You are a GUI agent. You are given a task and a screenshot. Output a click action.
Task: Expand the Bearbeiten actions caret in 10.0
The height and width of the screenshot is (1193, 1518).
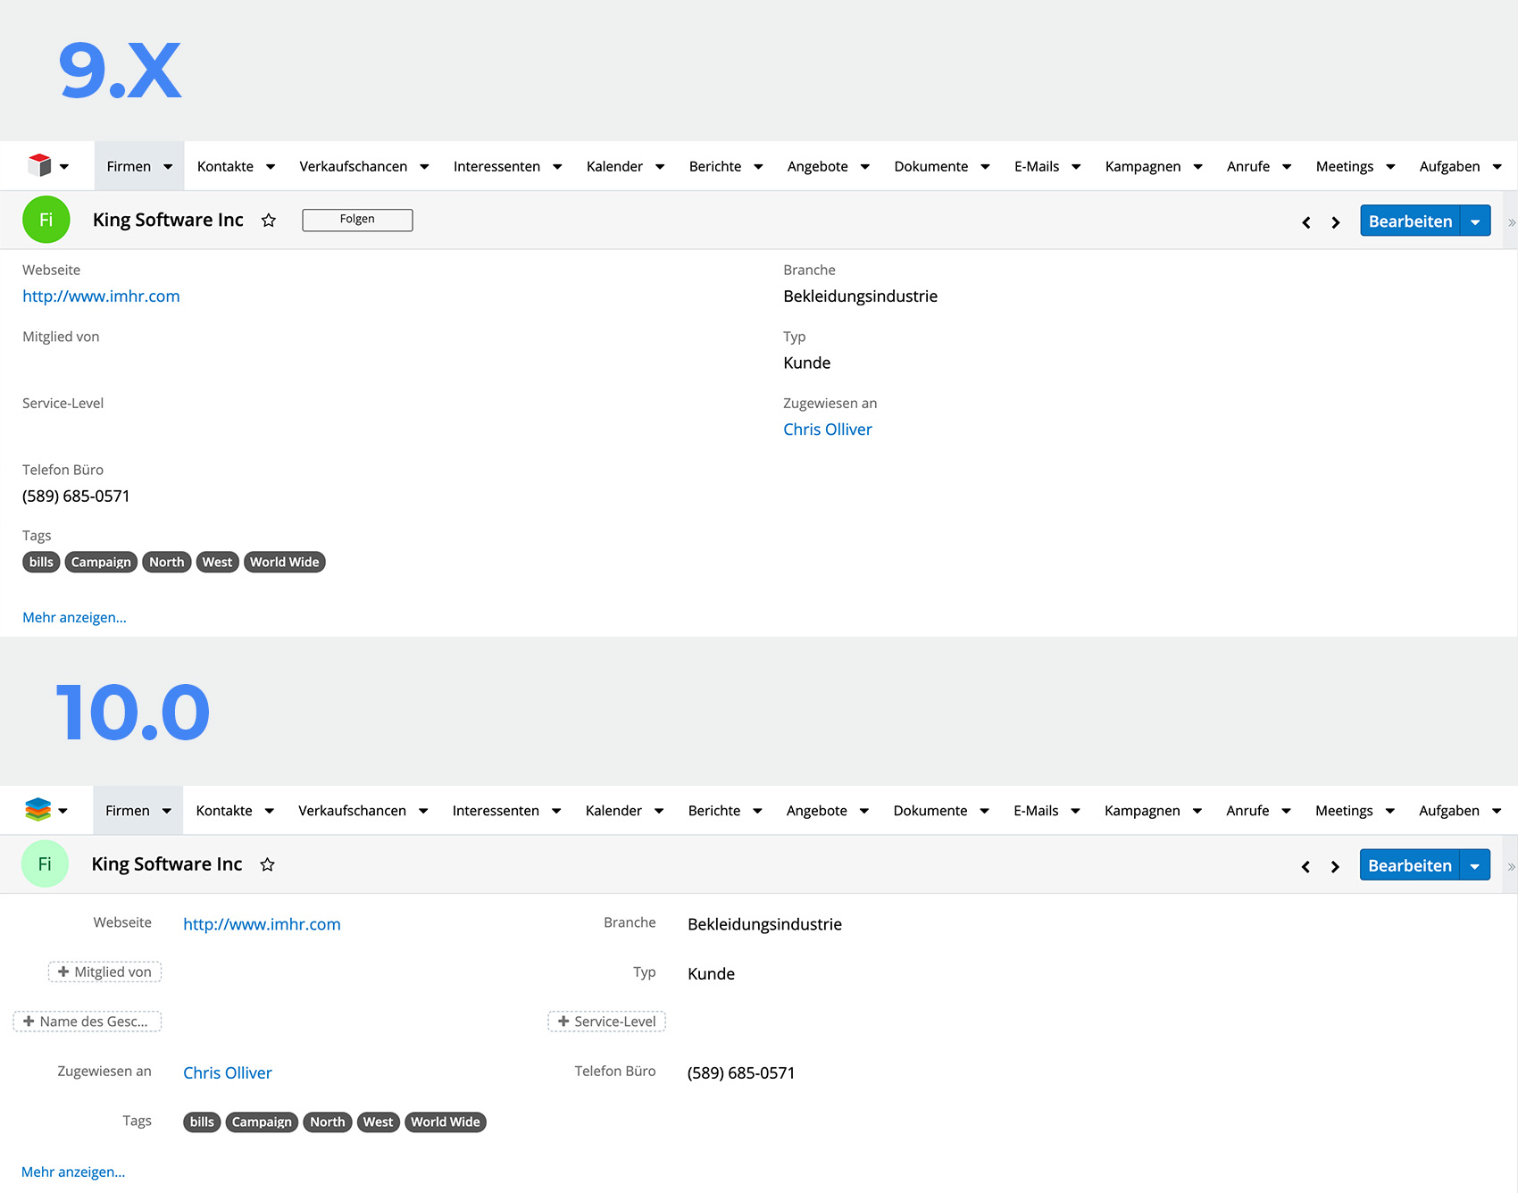(1474, 866)
